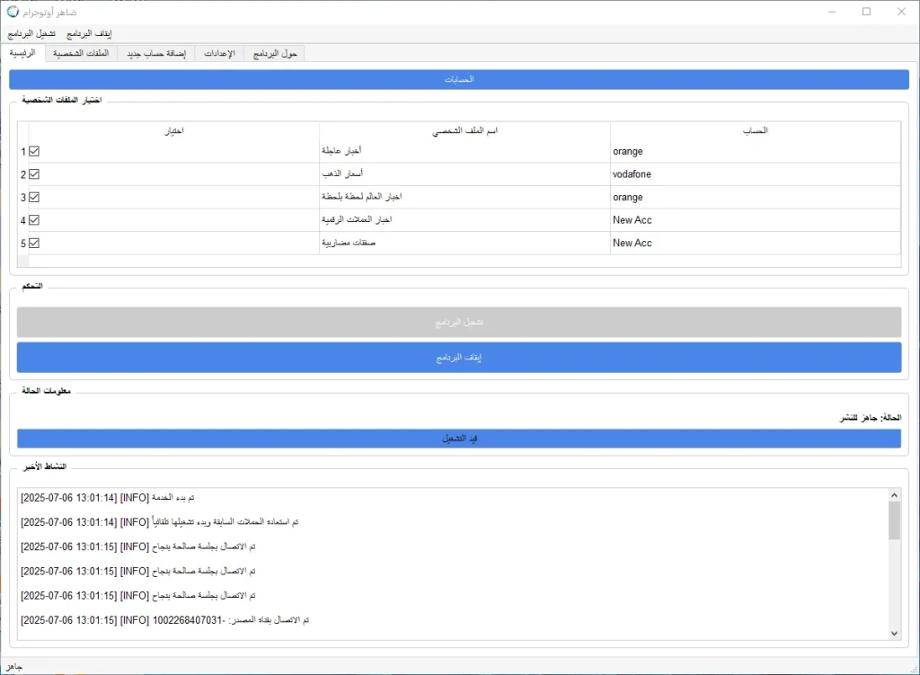Click the grey تشغيل البرنامج control button
920x675 pixels.
(x=459, y=323)
